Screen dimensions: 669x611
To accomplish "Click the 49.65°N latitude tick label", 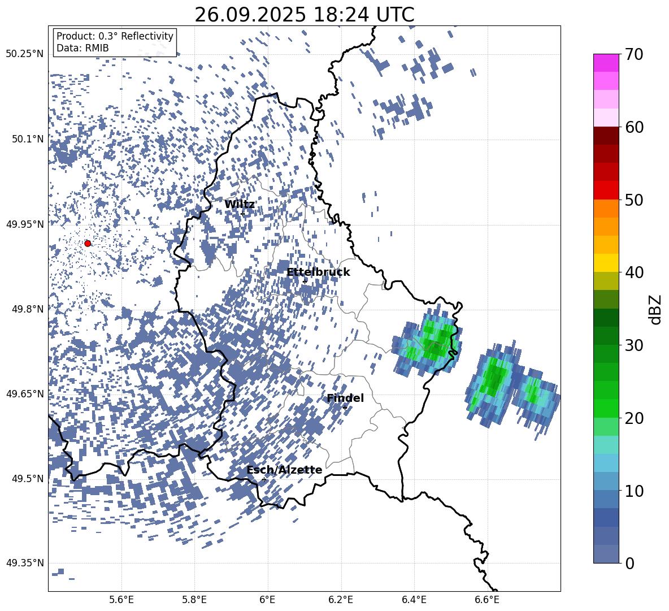I will [x=25, y=393].
